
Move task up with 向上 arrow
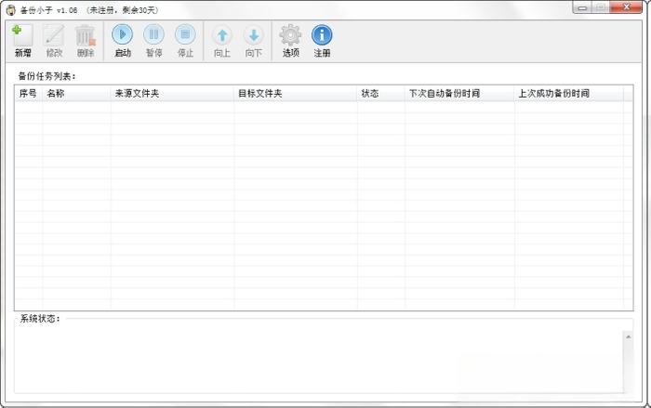pos(222,35)
